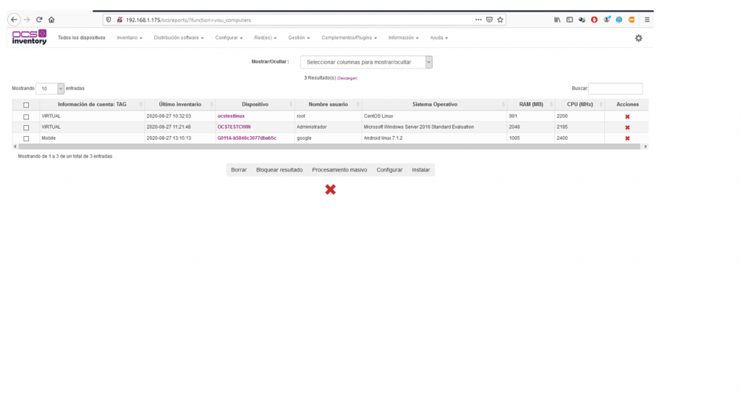Delete ocstestlinux with red X

point(627,117)
